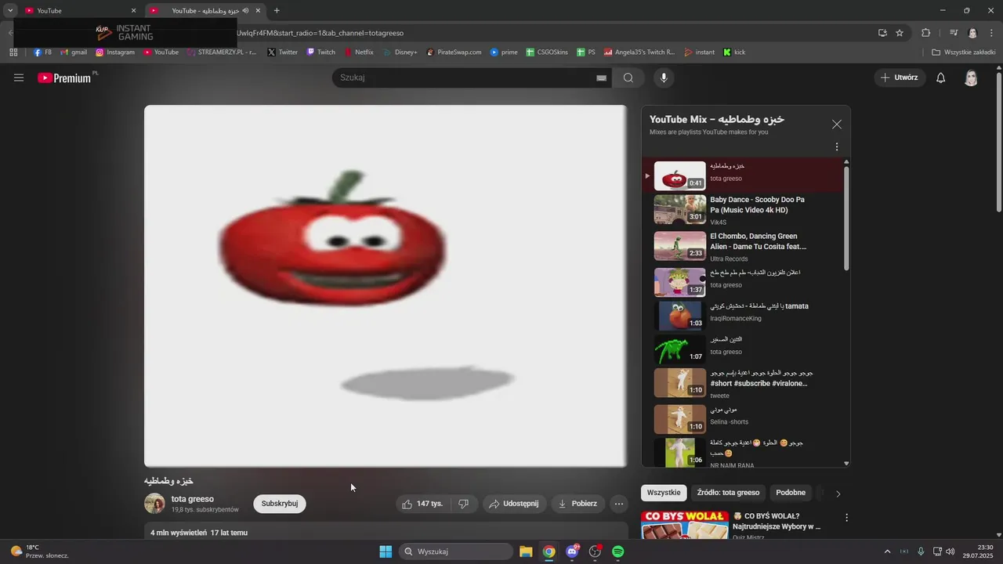Screen dimensions: 1003x564
Task: Like the video with 147 tys. thumbs up
Action: pyautogui.click(x=422, y=504)
